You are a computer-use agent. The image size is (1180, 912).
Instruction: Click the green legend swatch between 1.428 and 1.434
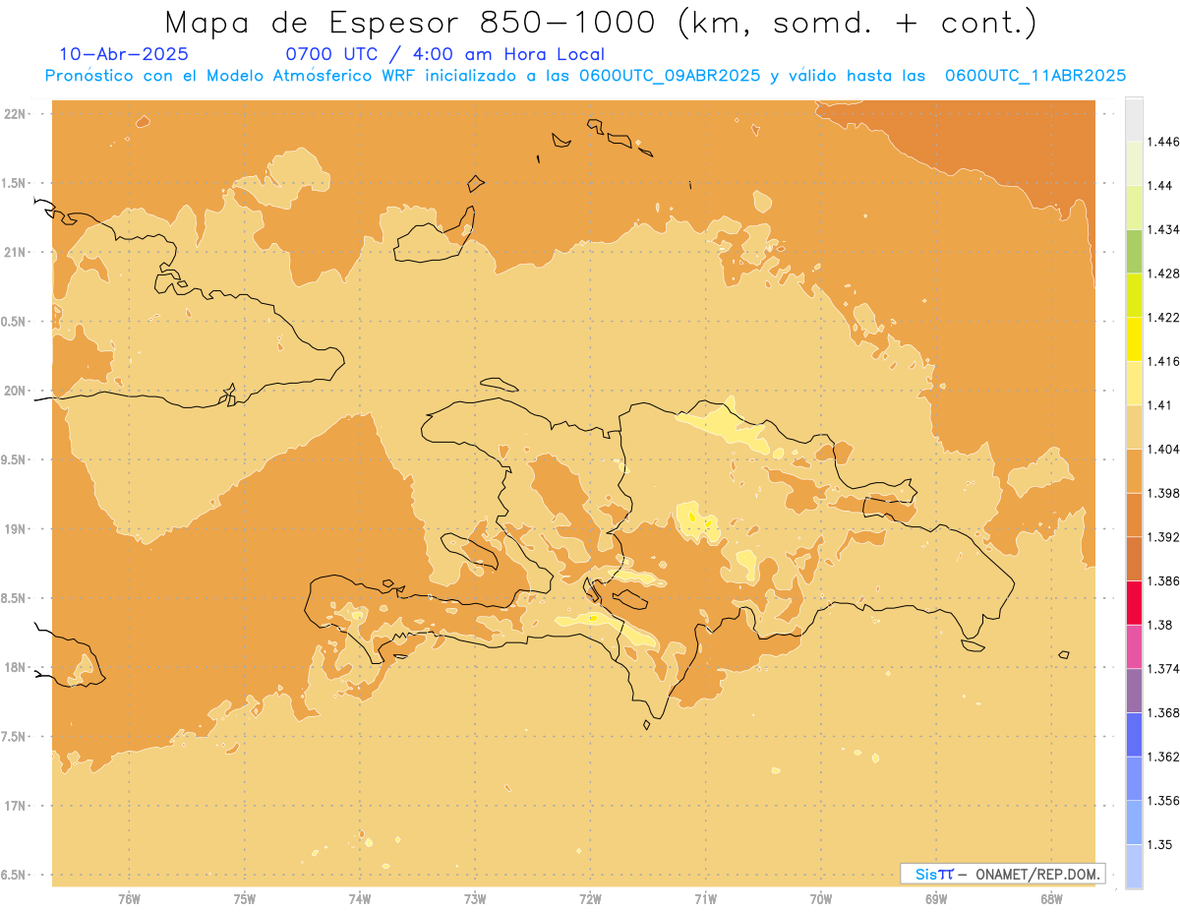point(1134,251)
